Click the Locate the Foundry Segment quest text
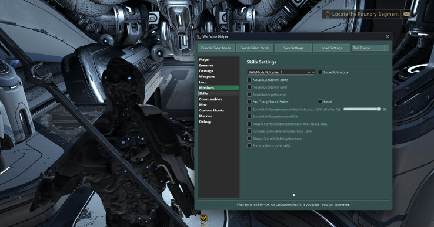The height and width of the screenshot is (227, 434). [x=365, y=14]
